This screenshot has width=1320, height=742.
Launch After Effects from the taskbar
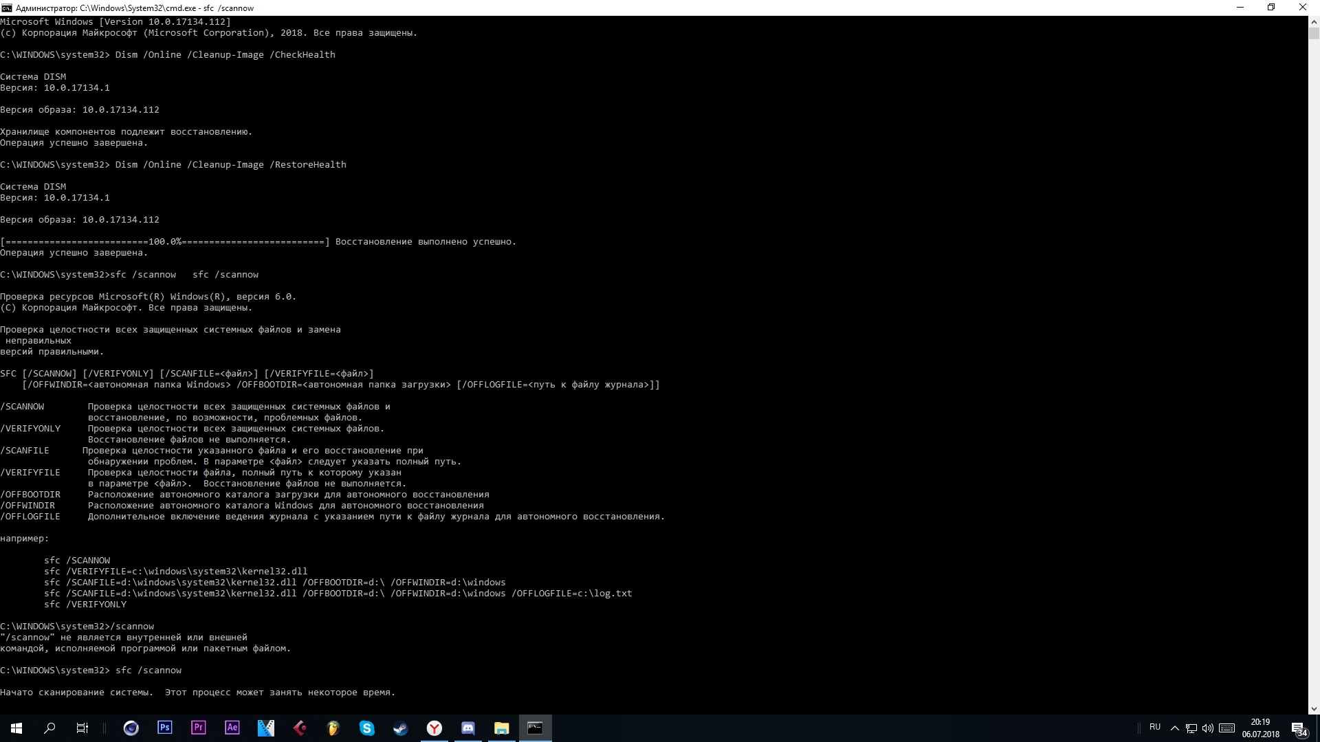232,728
